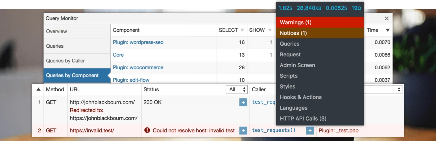The width and height of the screenshot is (436, 141).
Task: Filter by Plugin: wordpress-seo link
Action: point(138,42)
